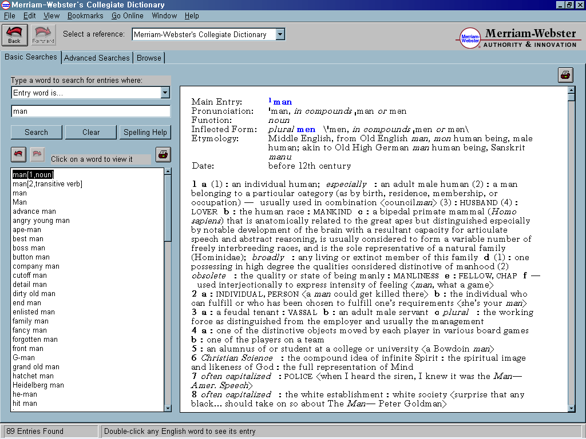Click the Merriam-Webster logo in the header
This screenshot has width=586, height=439.
point(471,38)
